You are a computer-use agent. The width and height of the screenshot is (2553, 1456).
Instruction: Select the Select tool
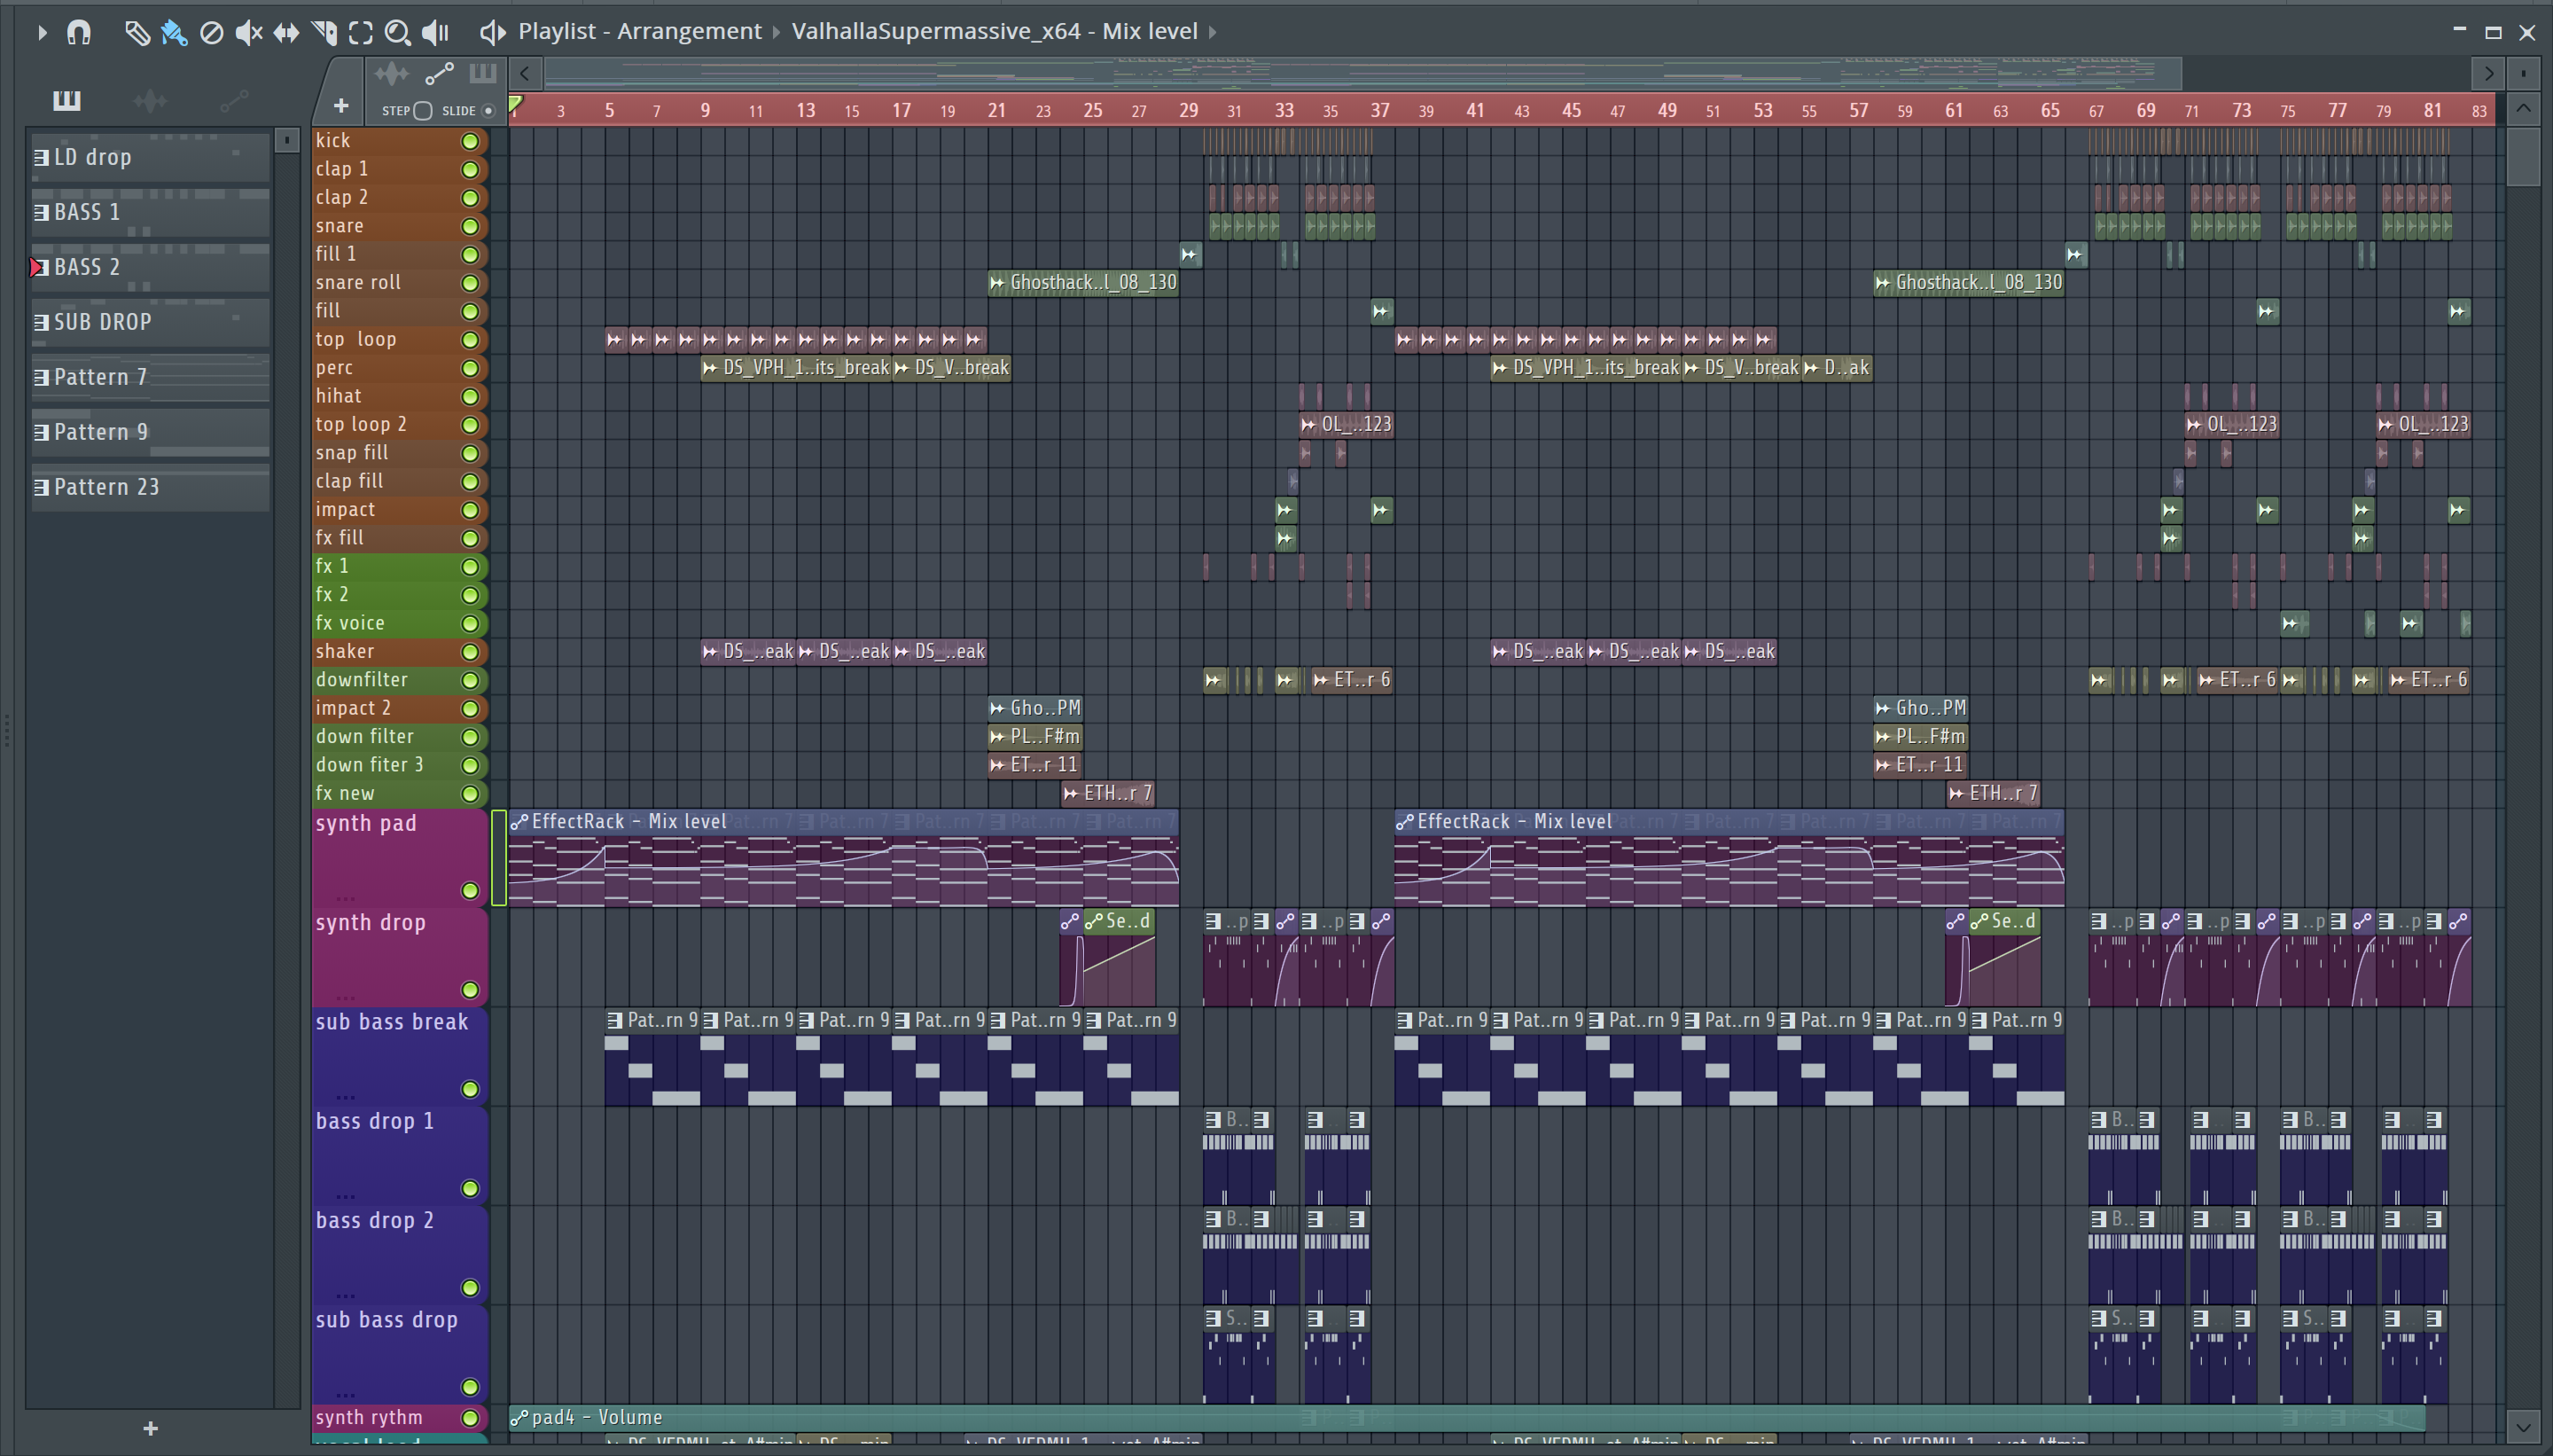pos(361,33)
